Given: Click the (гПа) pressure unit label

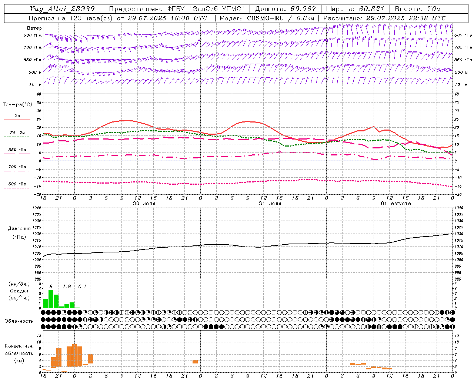Looking at the screenshot, I should click(x=19, y=237).
